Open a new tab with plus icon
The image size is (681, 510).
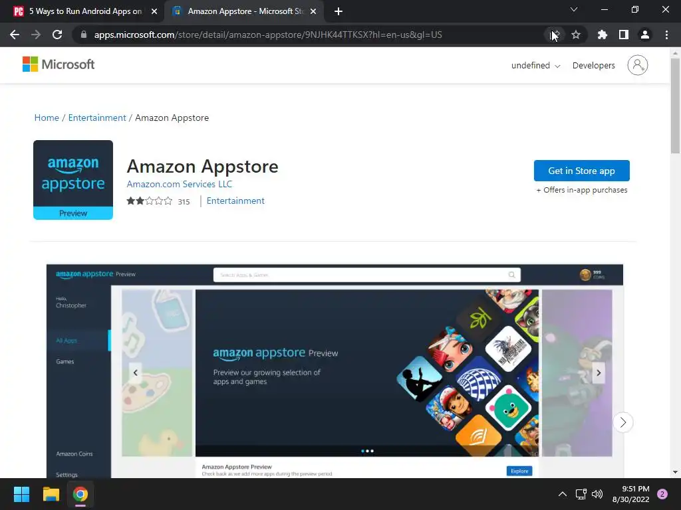(x=339, y=11)
